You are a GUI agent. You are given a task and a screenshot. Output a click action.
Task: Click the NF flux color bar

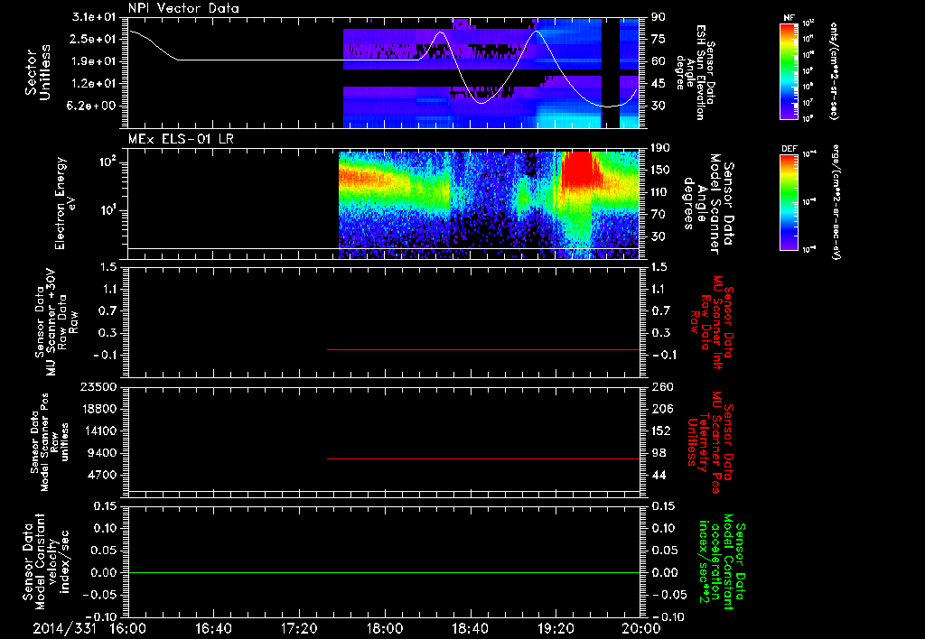click(789, 70)
